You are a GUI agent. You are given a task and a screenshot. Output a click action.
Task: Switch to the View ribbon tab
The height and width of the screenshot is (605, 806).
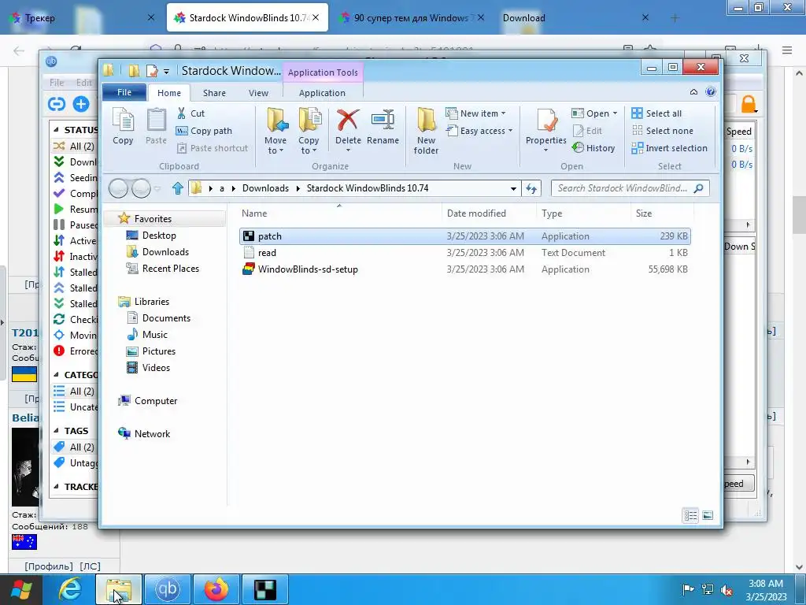(258, 93)
